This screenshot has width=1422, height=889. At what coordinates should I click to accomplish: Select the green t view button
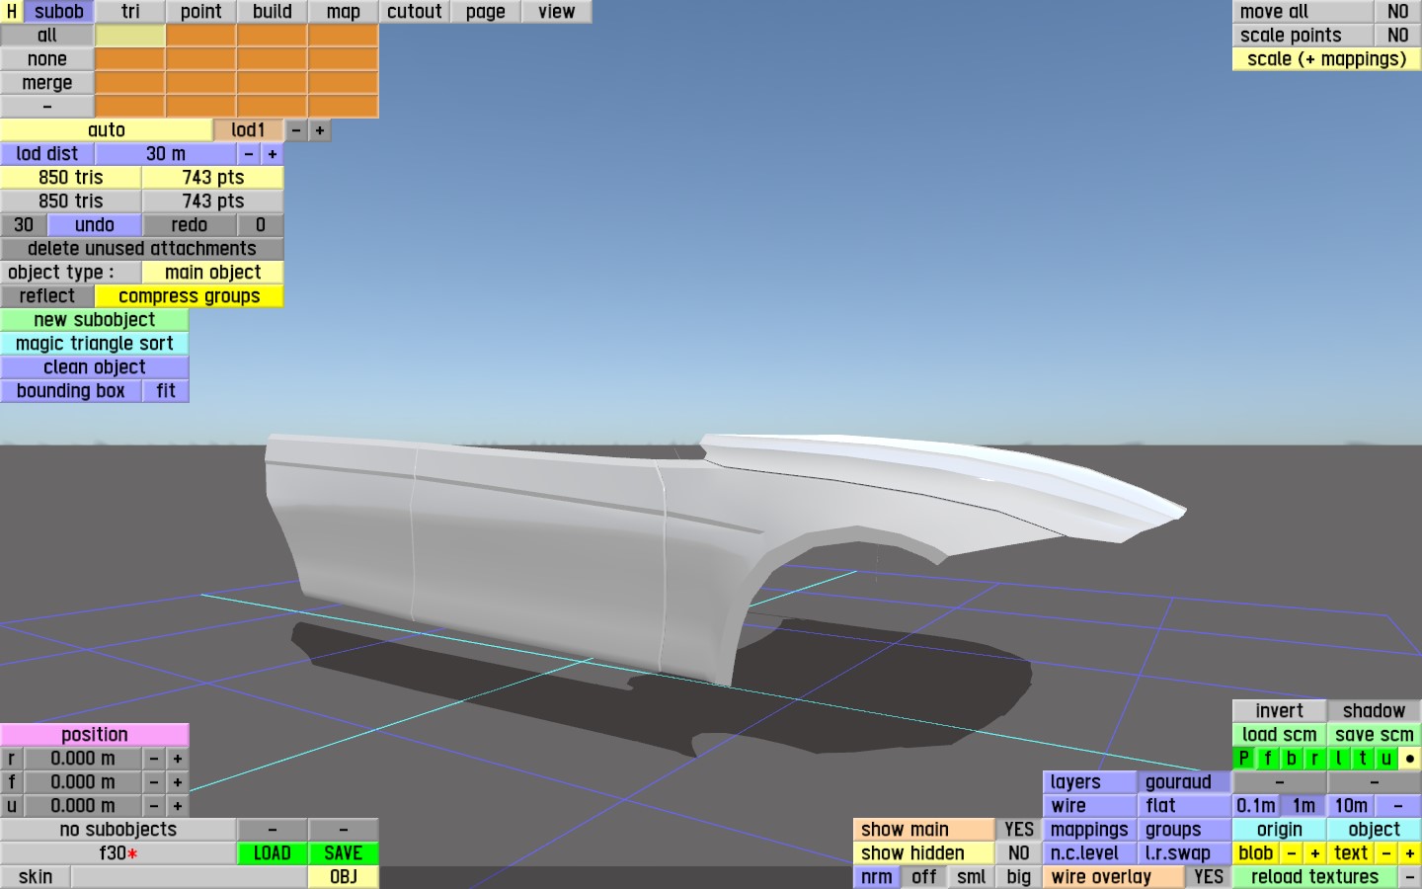(1362, 759)
